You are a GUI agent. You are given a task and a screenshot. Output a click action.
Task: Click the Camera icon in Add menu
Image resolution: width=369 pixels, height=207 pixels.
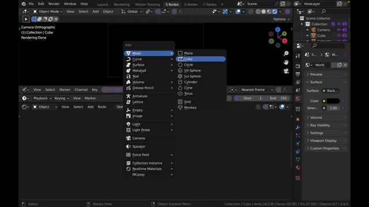(x=128, y=138)
